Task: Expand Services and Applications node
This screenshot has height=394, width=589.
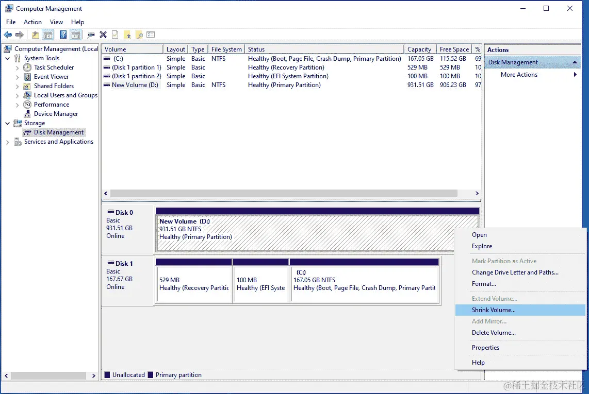Action: pyautogui.click(x=8, y=142)
